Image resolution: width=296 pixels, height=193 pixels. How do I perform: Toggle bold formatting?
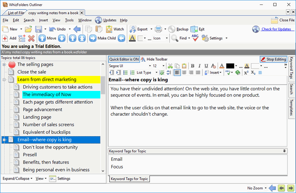[x=192, y=66]
